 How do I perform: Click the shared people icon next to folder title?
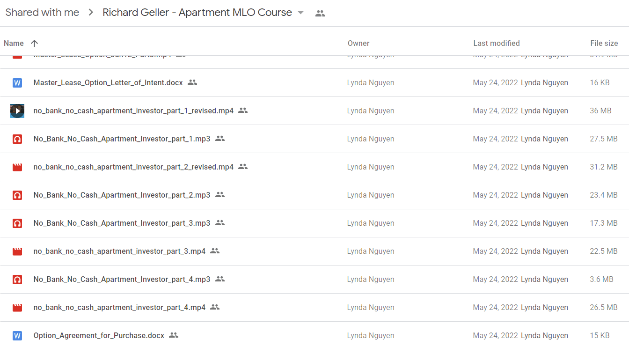pos(320,13)
